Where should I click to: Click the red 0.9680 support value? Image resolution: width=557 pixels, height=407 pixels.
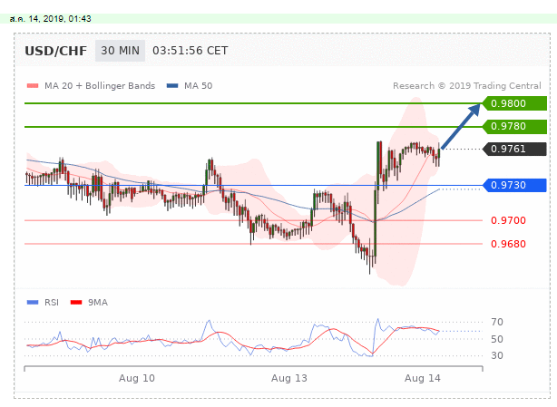coord(508,244)
